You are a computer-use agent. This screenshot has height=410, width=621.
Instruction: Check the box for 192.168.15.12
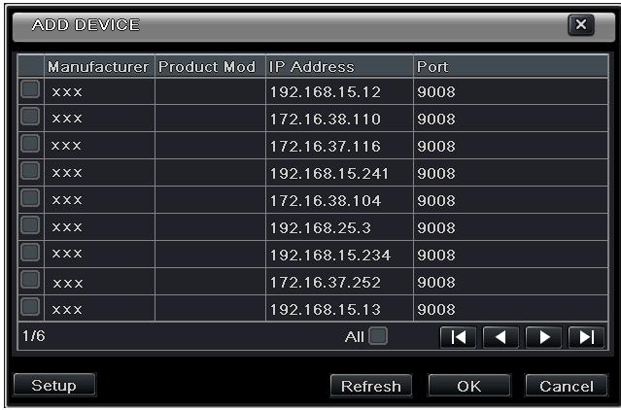pyautogui.click(x=30, y=89)
